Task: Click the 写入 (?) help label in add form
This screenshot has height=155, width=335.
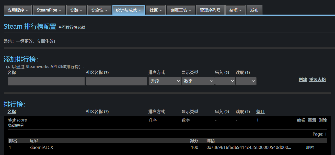Action: pos(222,72)
